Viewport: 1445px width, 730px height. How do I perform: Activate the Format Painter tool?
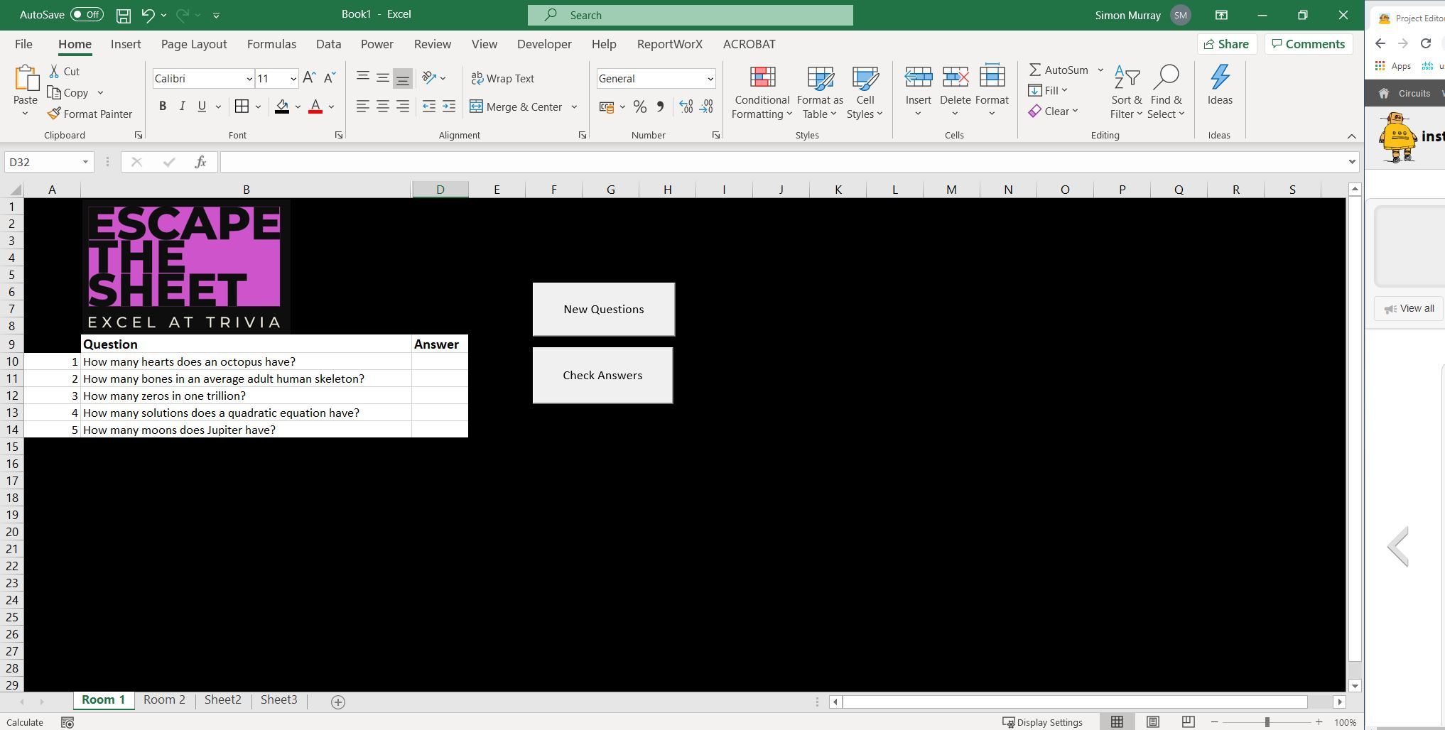(90, 114)
